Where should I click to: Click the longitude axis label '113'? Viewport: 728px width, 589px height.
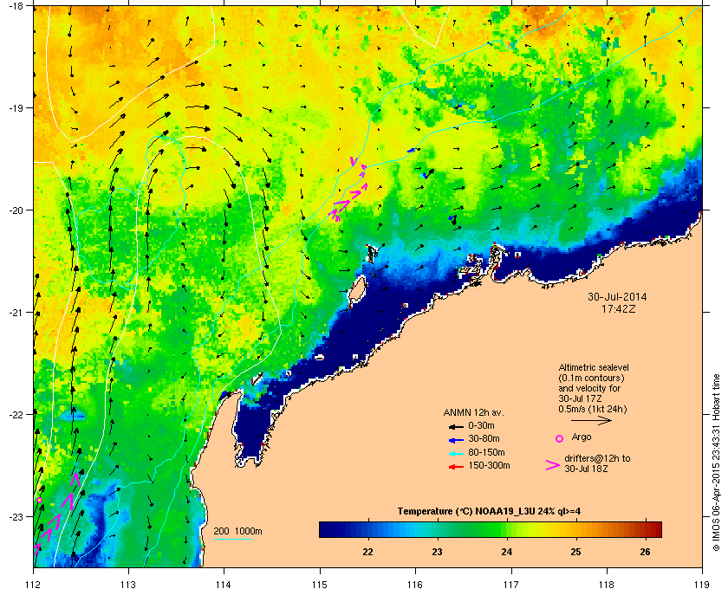[128, 585]
